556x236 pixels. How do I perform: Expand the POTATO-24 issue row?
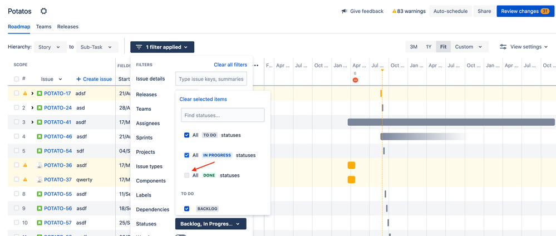32,108
